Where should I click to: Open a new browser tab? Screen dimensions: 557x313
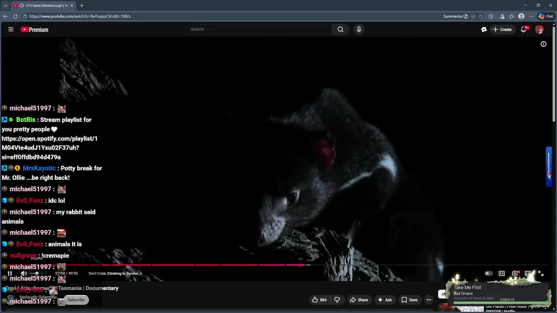[81, 6]
